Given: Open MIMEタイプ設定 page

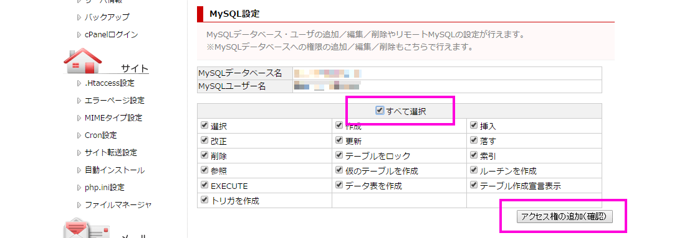Looking at the screenshot, I should pos(113,118).
